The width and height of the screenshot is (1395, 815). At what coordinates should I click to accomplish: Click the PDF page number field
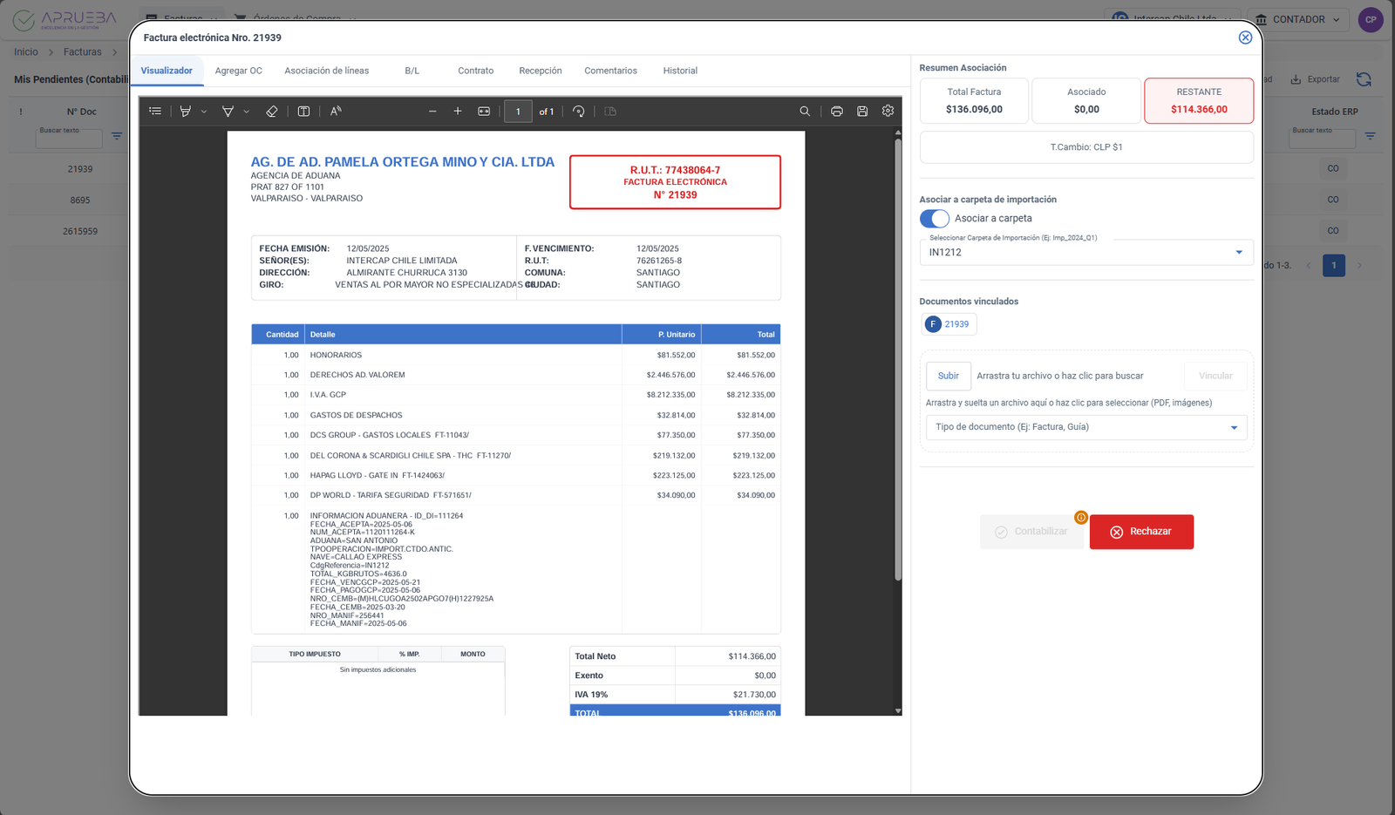(518, 112)
